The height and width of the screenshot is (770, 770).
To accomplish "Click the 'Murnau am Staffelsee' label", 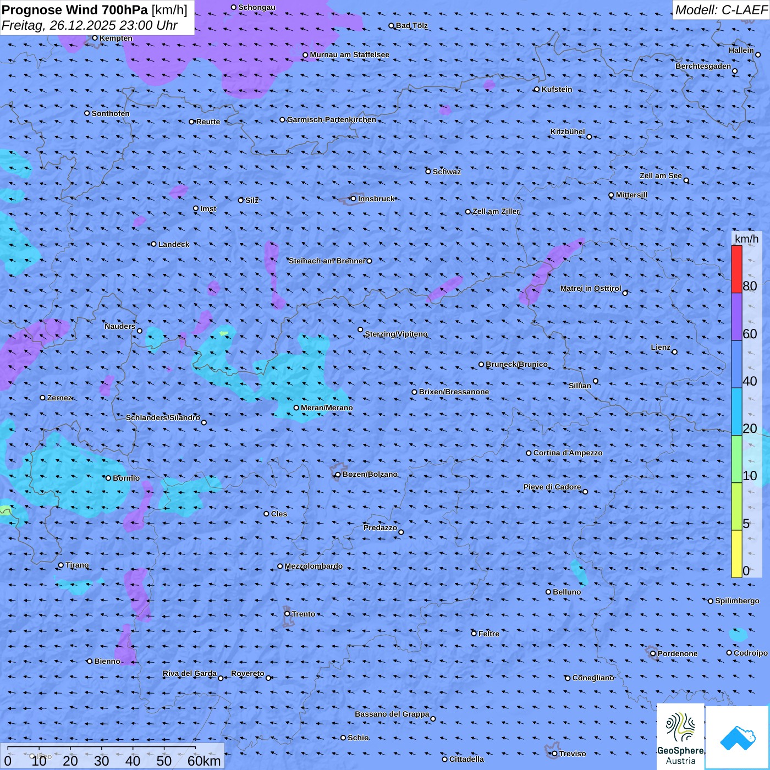I will (350, 54).
